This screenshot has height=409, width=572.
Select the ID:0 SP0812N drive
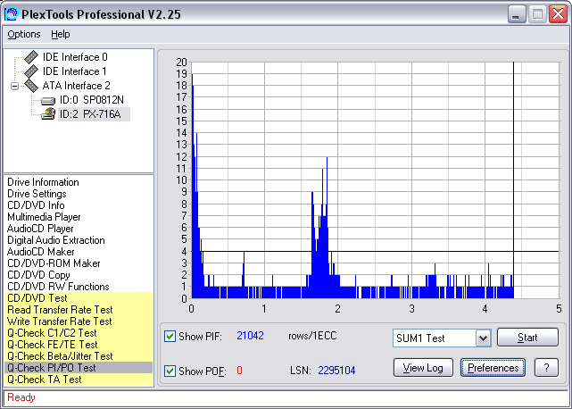point(92,100)
